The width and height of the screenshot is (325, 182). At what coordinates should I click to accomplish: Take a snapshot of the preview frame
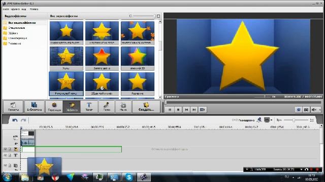(x=306, y=110)
